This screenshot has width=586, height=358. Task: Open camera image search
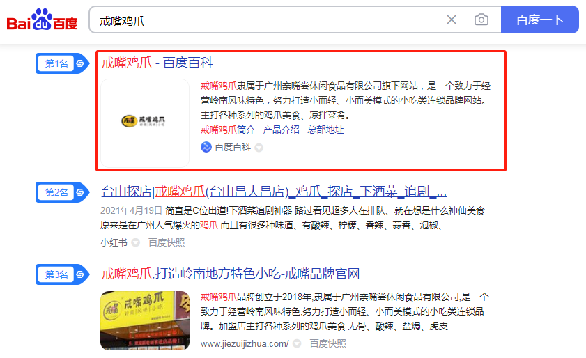pyautogui.click(x=481, y=20)
